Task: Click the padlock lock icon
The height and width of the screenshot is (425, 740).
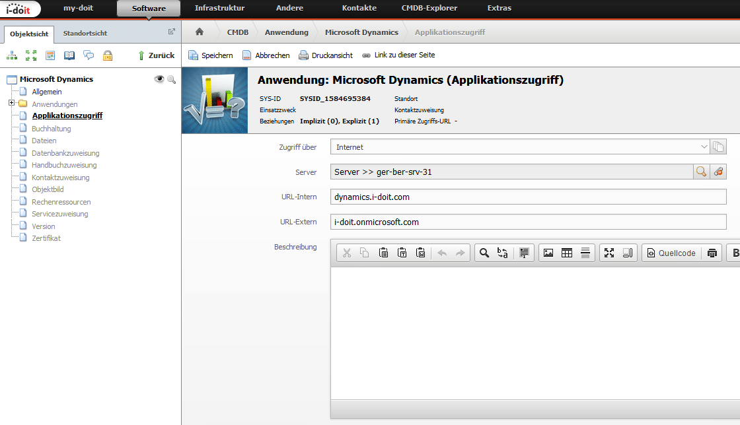Action: click(108, 55)
